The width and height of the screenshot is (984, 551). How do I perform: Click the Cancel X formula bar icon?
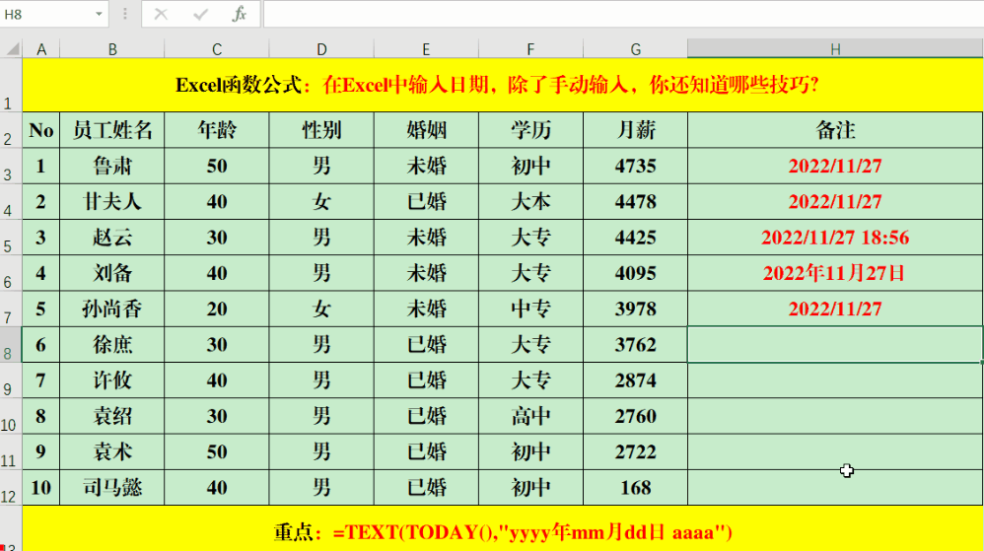[161, 14]
